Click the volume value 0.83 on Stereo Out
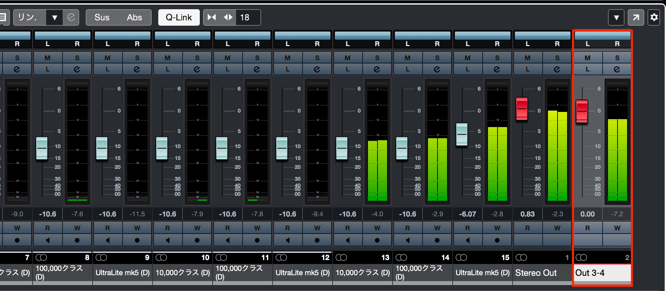The image size is (666, 291). tap(528, 214)
